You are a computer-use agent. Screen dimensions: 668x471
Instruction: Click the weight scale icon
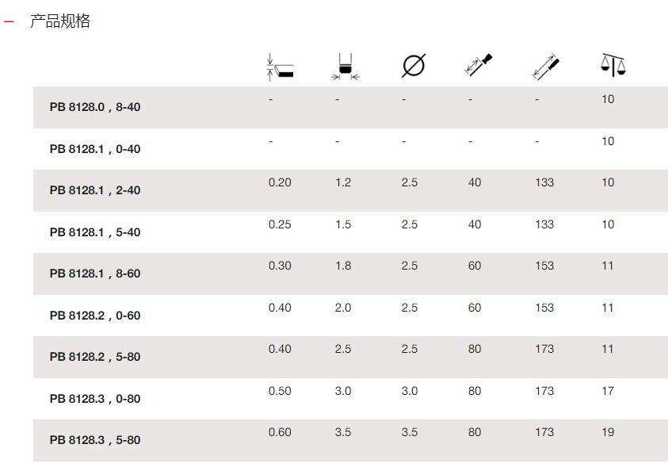(613, 65)
